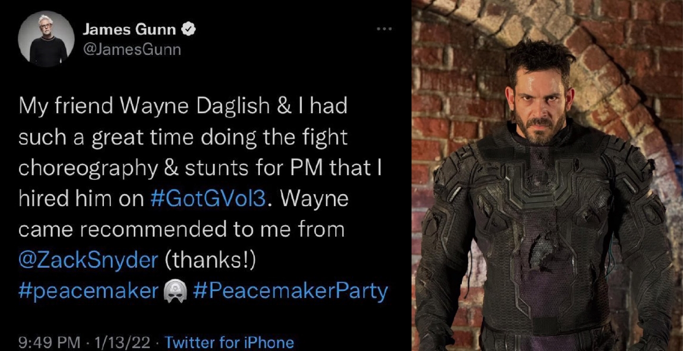Screen dimensions: 683x351
Task: Open the tweet's three-dot more options menu
Action: coord(384,29)
